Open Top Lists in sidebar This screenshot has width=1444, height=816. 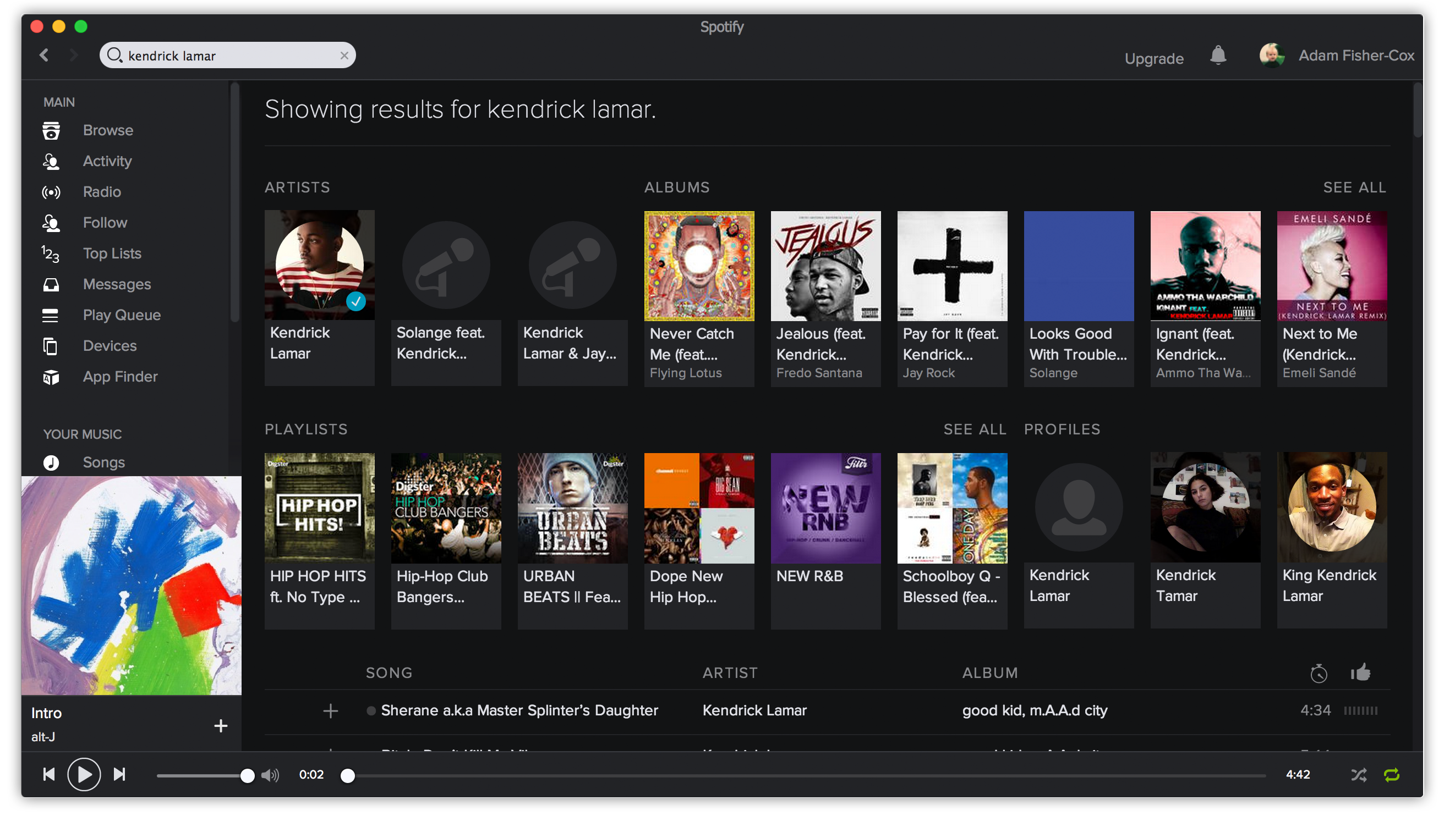pos(112,253)
